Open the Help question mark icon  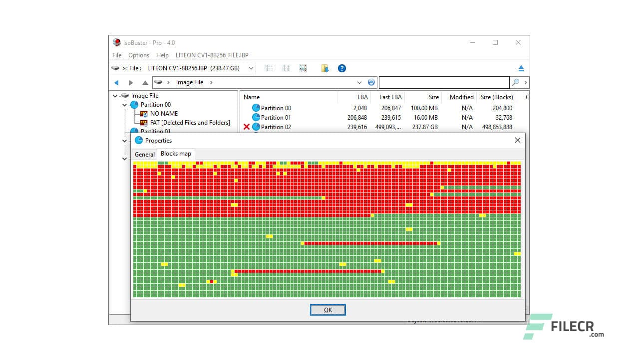coord(341,68)
